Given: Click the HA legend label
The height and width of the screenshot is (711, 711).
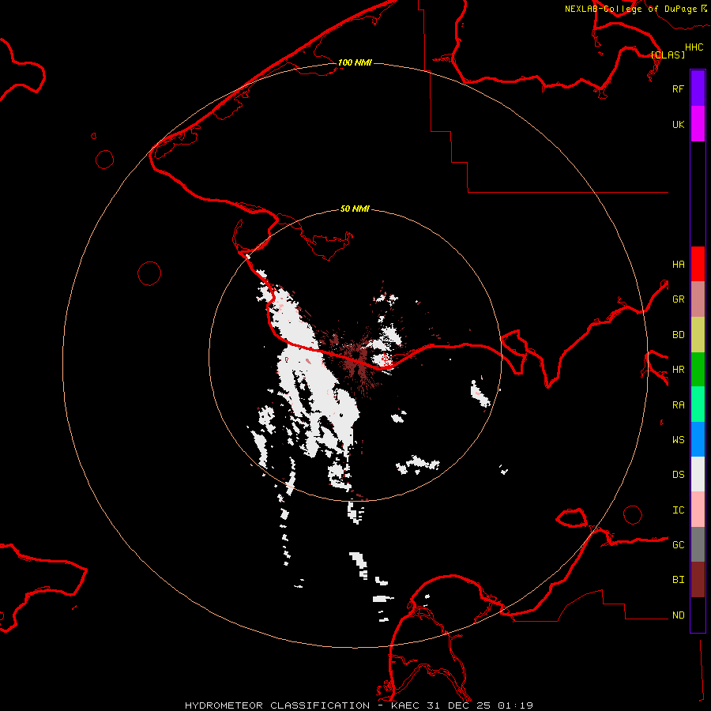Looking at the screenshot, I should point(679,264).
